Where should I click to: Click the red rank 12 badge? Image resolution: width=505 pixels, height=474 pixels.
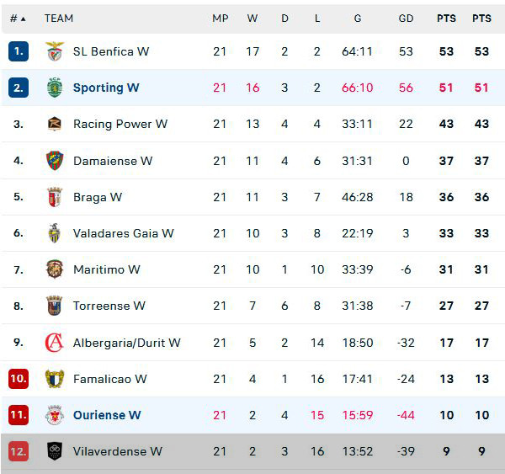coord(19,451)
